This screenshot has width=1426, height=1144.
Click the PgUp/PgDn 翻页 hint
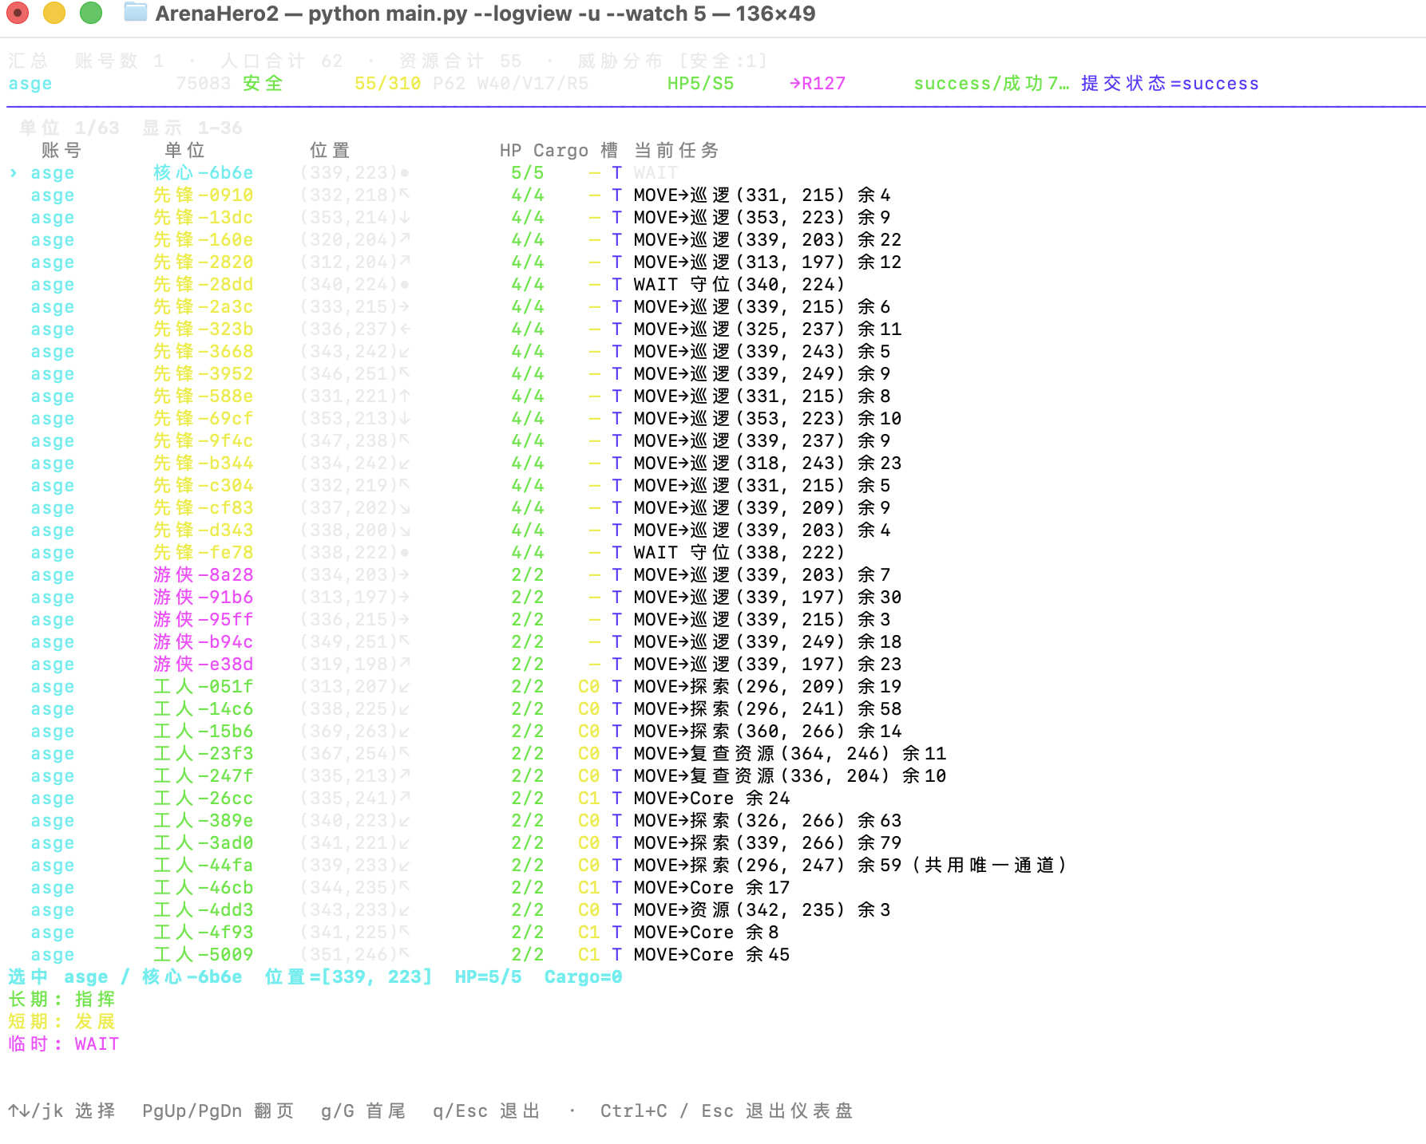(218, 1110)
